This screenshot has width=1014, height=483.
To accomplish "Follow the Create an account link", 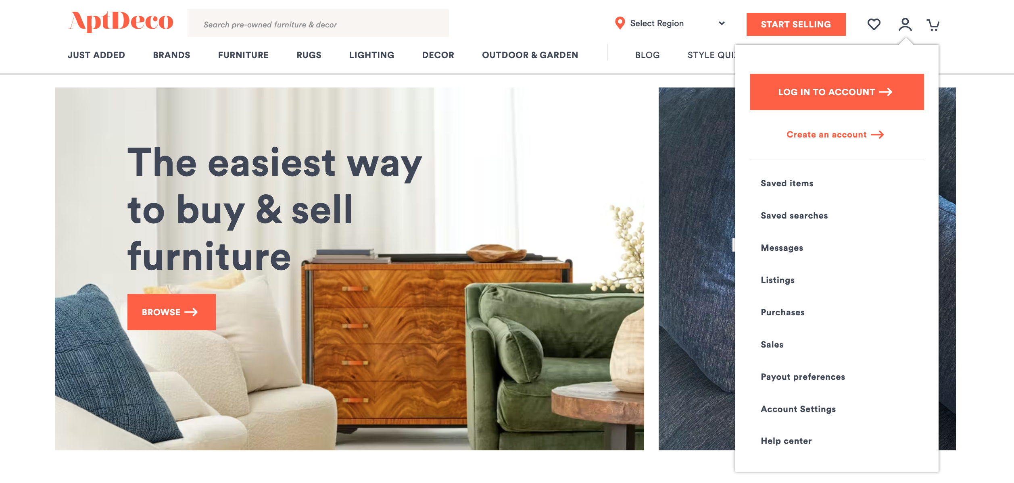I will (x=835, y=135).
